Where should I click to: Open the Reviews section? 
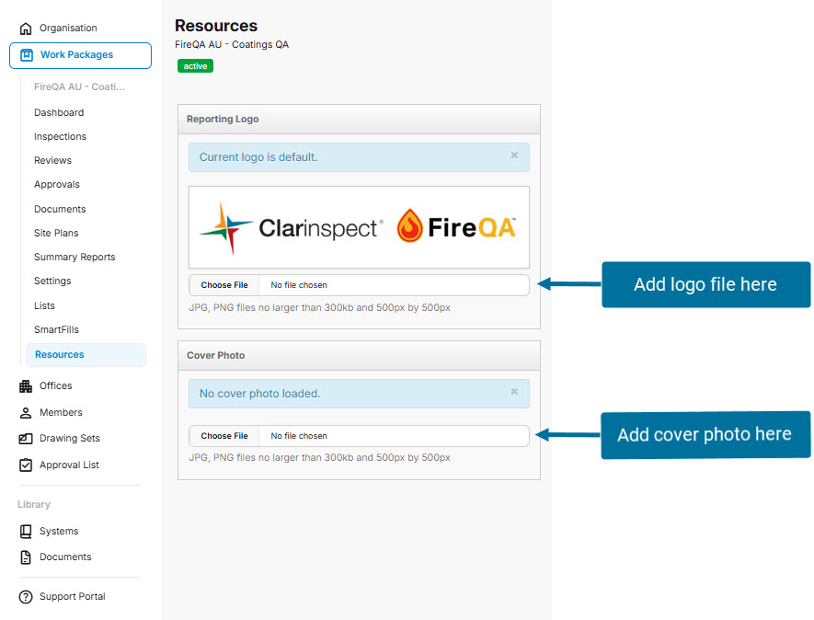tap(52, 160)
